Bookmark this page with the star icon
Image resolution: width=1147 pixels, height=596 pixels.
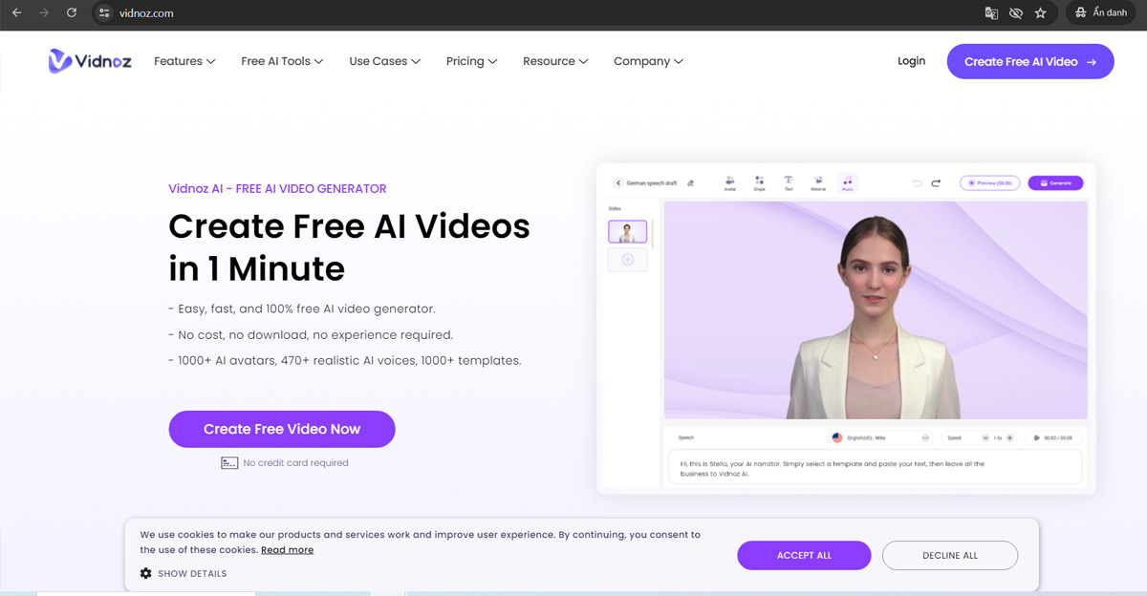[x=1040, y=13]
